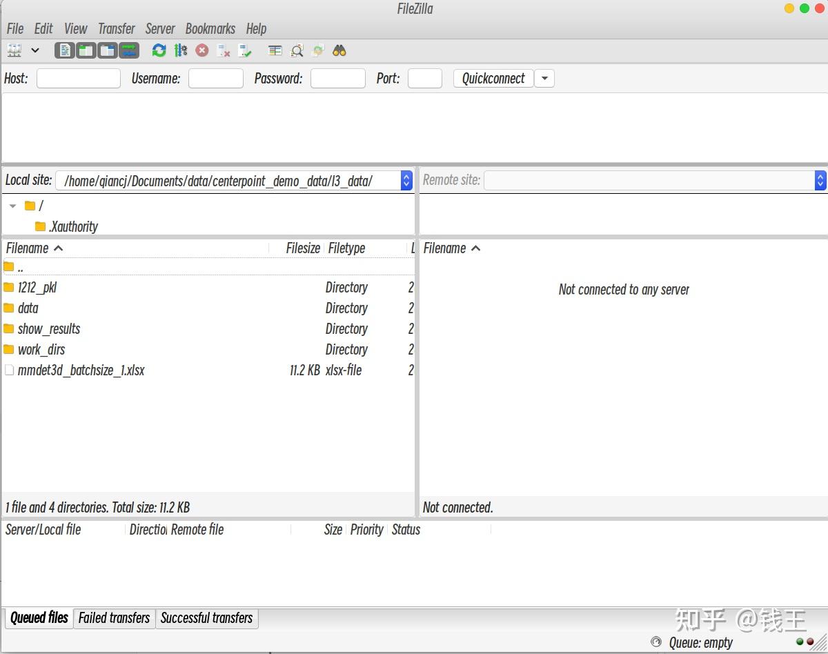Viewport: 828px width, 654px height.
Task: Focus the Password input field
Action: coord(338,79)
